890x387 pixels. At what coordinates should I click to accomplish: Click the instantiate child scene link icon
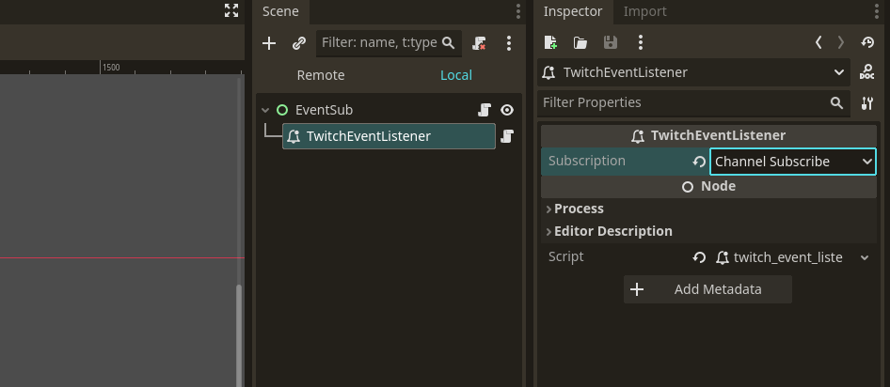pyautogui.click(x=298, y=43)
